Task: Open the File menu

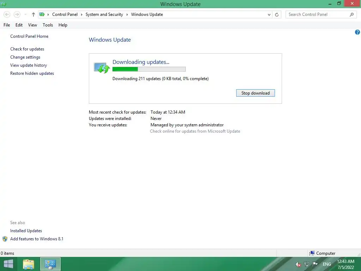Action: click(7, 25)
